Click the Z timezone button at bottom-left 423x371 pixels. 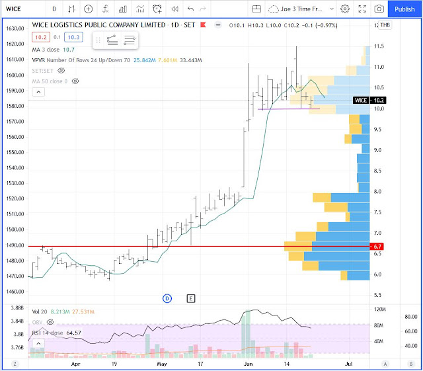15,364
